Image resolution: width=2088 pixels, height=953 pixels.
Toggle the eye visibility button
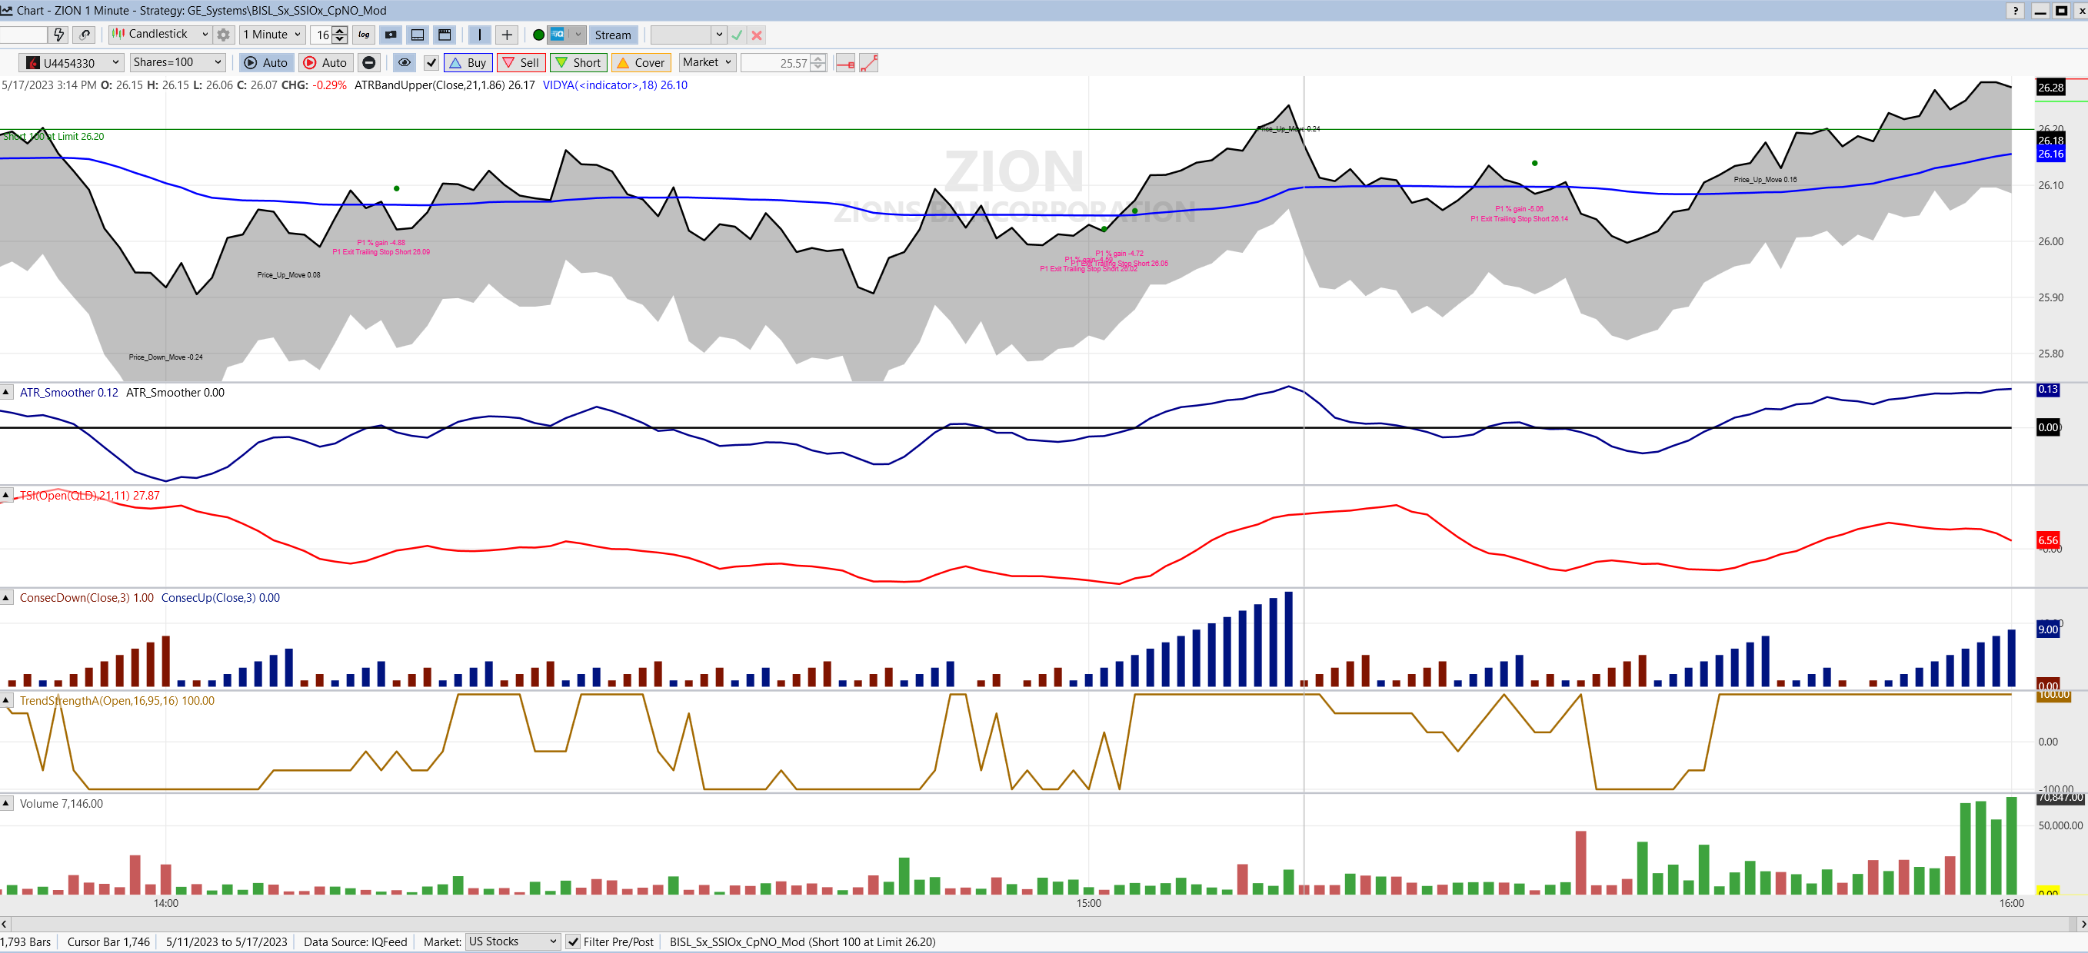pos(404,63)
